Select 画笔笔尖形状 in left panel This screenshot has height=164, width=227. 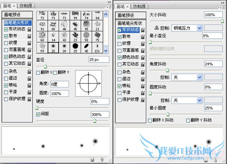click(17, 23)
